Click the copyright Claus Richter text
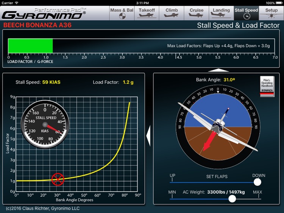284x213 pixels. tap(43, 208)
